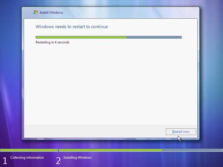223x167 pixels.
Task: Click the Installing Windows progress bar
Action: tap(141, 150)
